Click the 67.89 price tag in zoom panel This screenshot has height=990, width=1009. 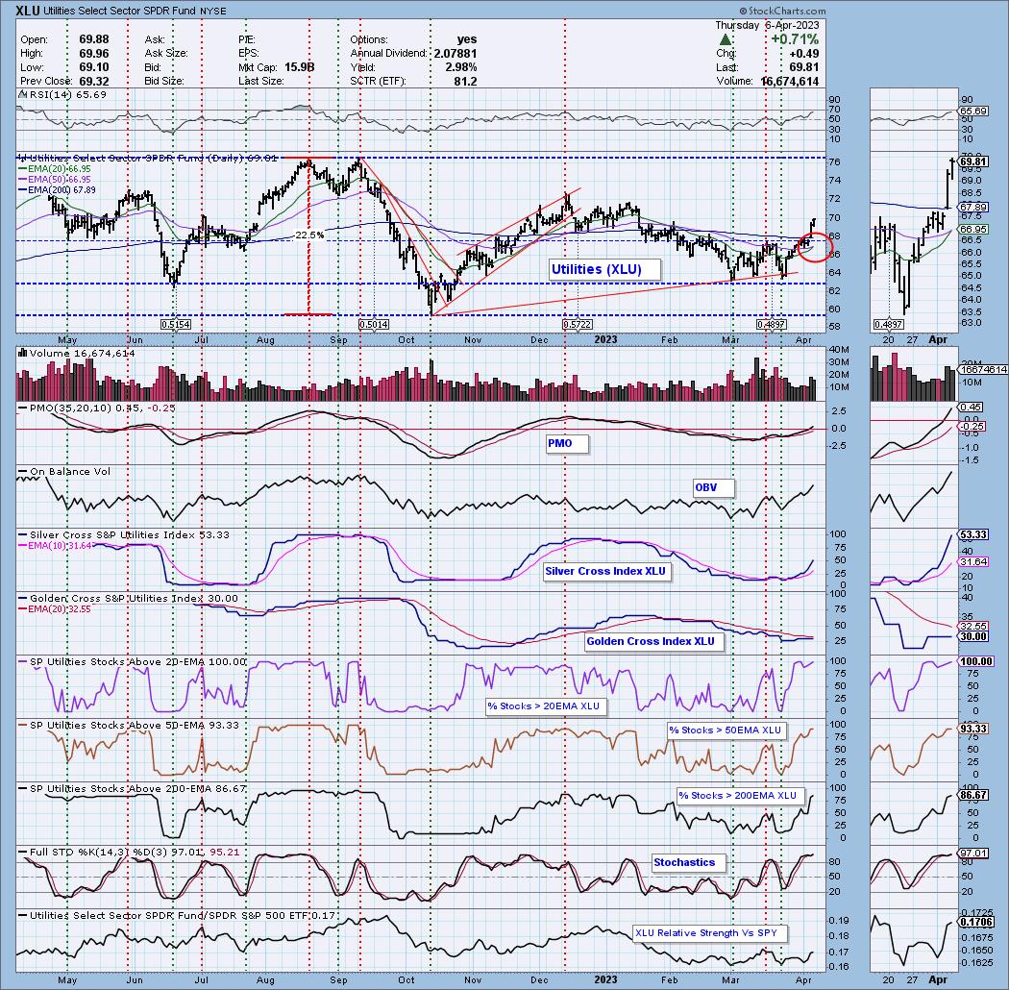[x=972, y=208]
